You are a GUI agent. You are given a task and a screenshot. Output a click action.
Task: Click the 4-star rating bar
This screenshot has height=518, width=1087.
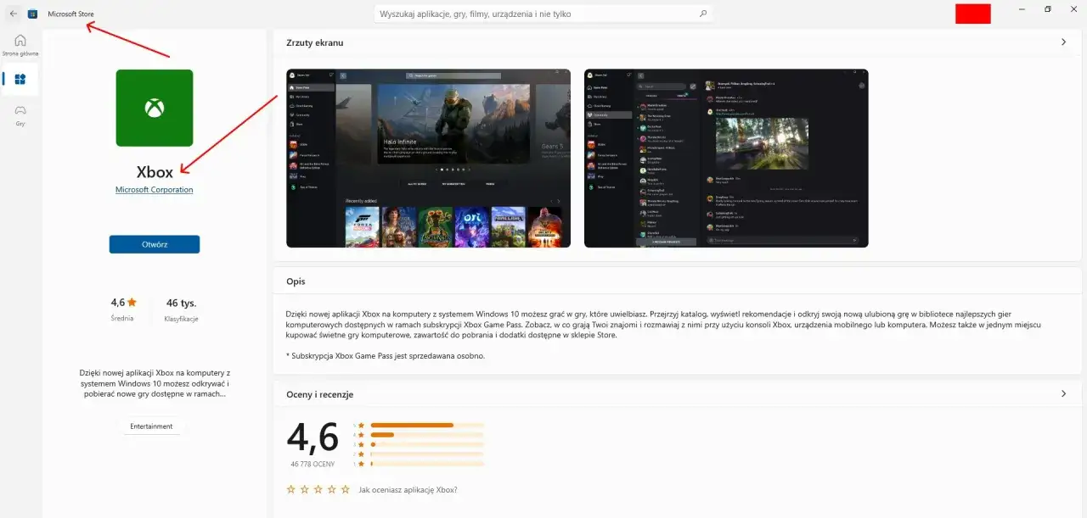pyautogui.click(x=427, y=435)
